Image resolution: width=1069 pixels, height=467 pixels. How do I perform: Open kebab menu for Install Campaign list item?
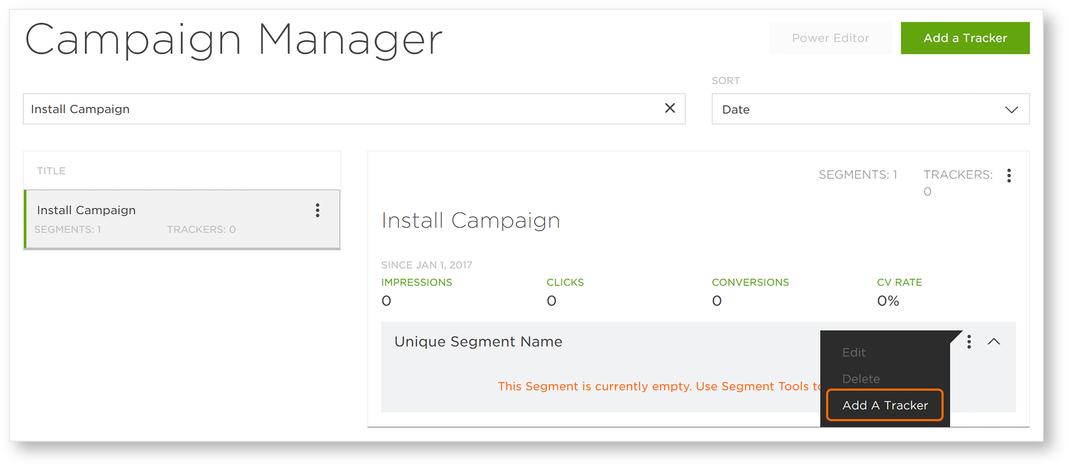pos(317,210)
